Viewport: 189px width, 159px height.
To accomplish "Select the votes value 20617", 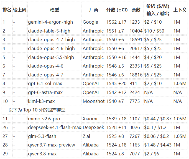I will tap(136, 48).
